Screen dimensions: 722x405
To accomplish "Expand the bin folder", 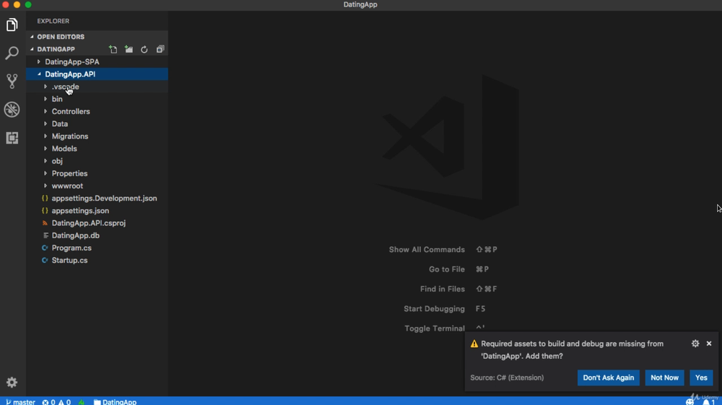I will [97, 99].
